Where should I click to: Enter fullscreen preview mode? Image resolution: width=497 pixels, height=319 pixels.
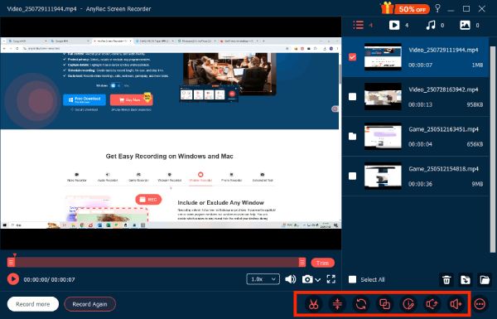(x=331, y=279)
